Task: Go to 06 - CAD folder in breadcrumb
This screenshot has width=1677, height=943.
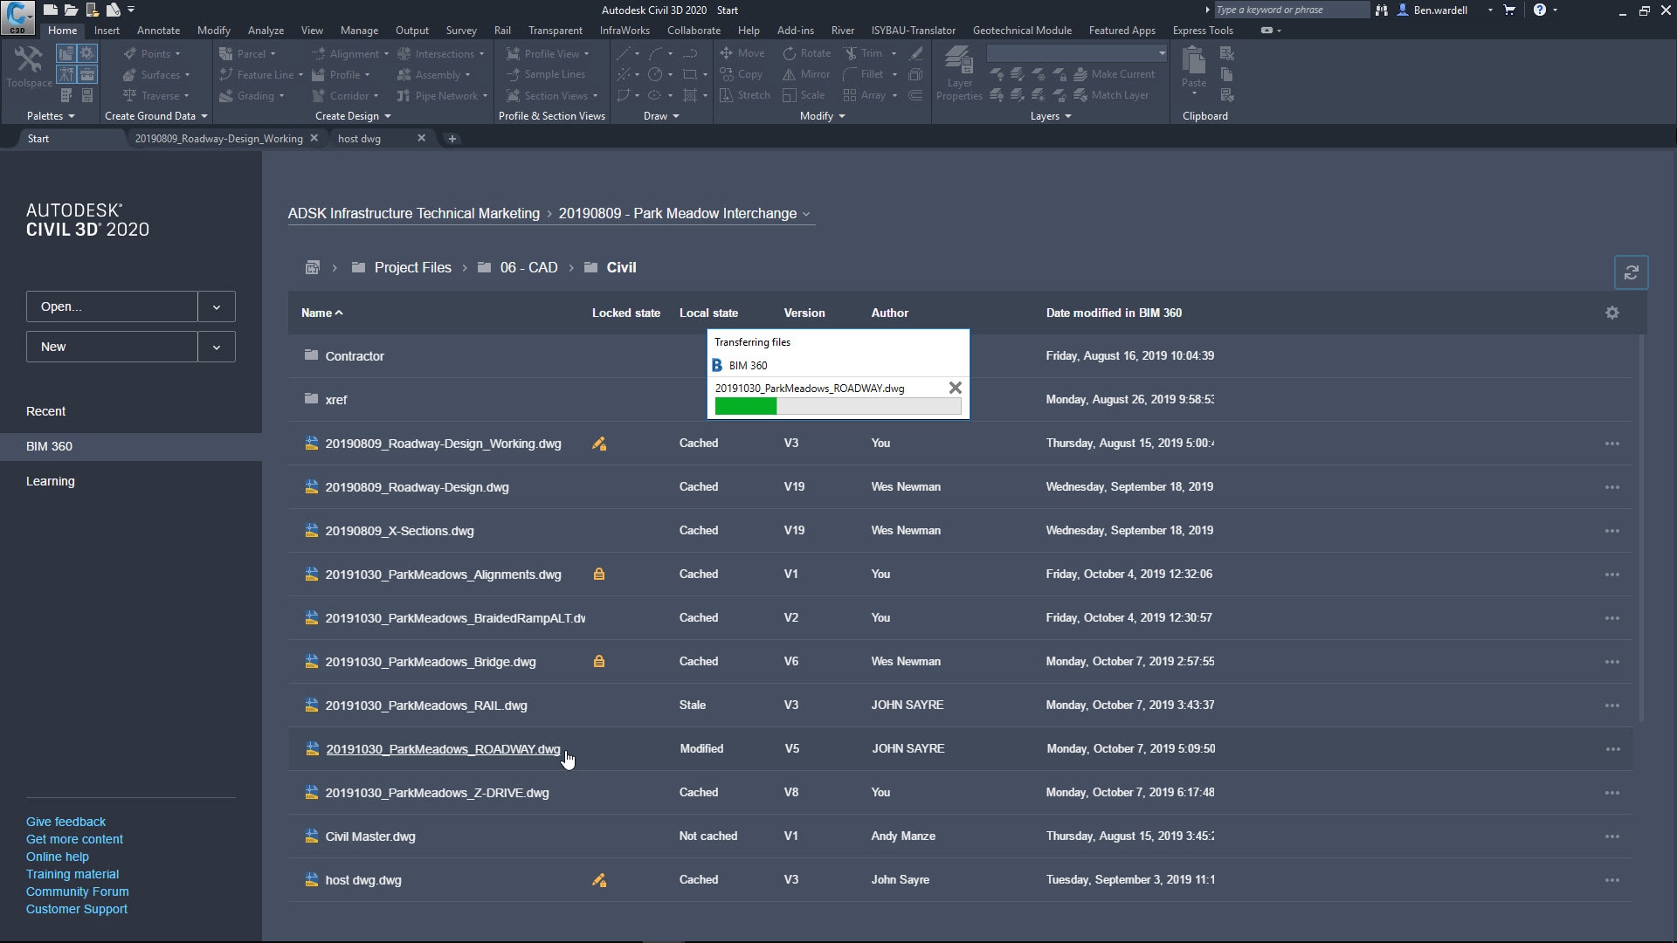Action: tap(528, 267)
